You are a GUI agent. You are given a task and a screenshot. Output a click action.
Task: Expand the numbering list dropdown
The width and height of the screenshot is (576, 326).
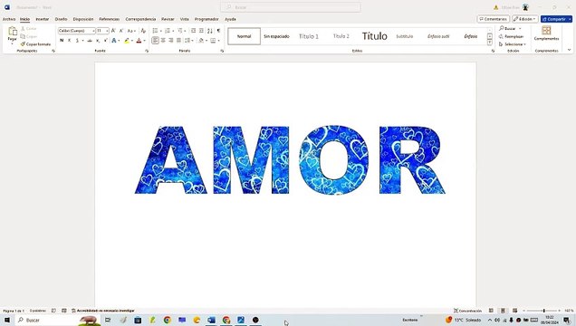[173, 31]
